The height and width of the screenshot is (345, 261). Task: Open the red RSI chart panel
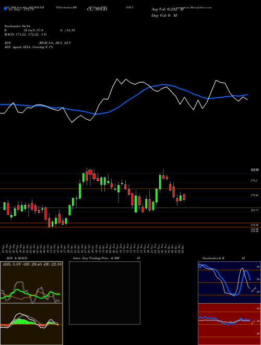point(229,324)
